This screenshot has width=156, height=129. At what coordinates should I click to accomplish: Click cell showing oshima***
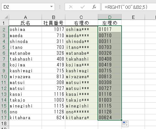[82, 29]
